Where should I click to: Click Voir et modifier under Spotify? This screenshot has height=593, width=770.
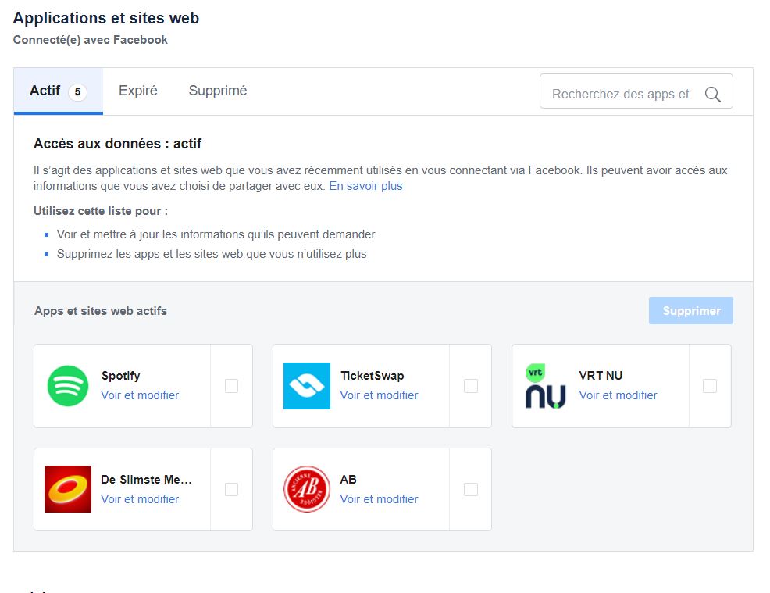[x=140, y=395]
